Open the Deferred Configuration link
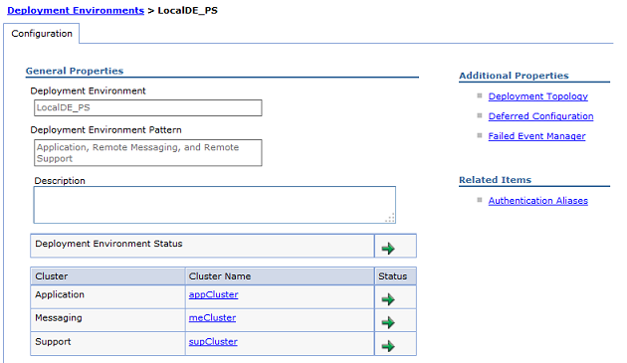This screenshot has width=627, height=363. click(x=540, y=116)
